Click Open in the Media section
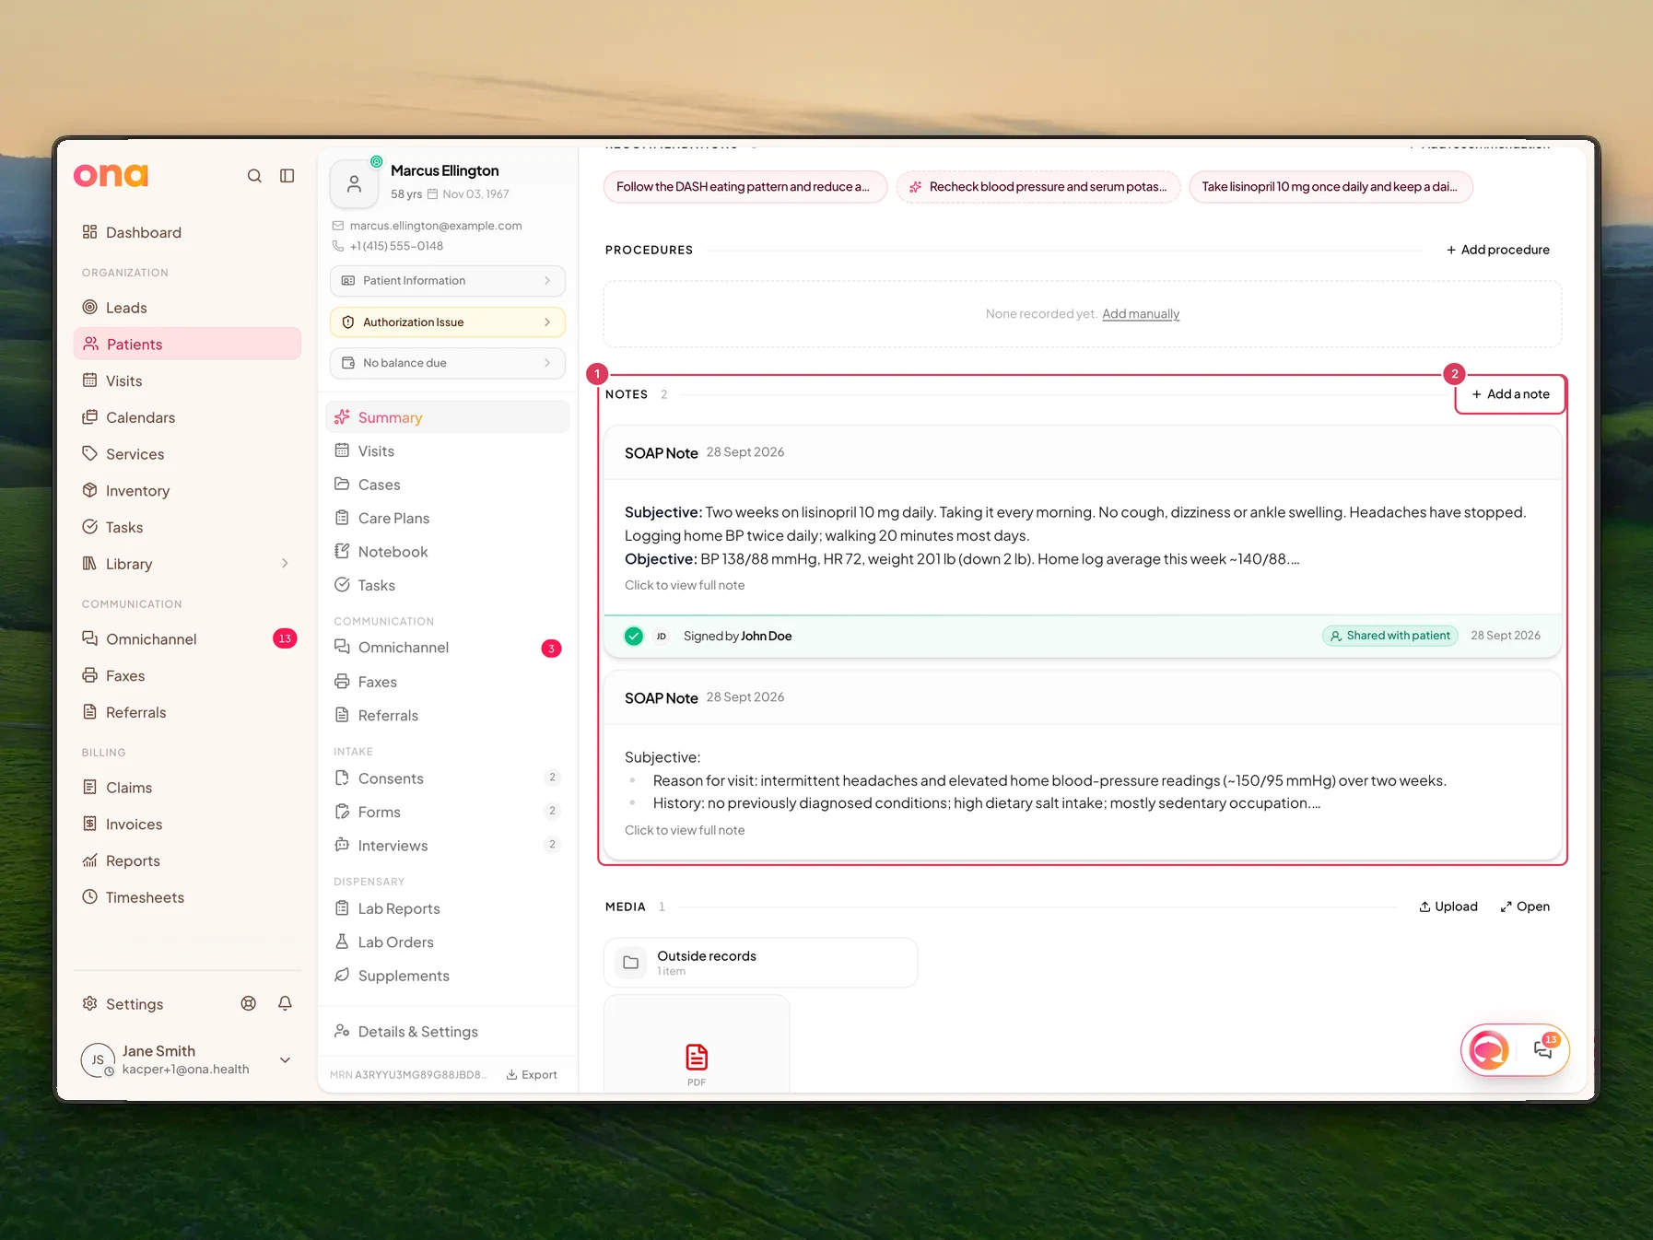 coord(1525,907)
